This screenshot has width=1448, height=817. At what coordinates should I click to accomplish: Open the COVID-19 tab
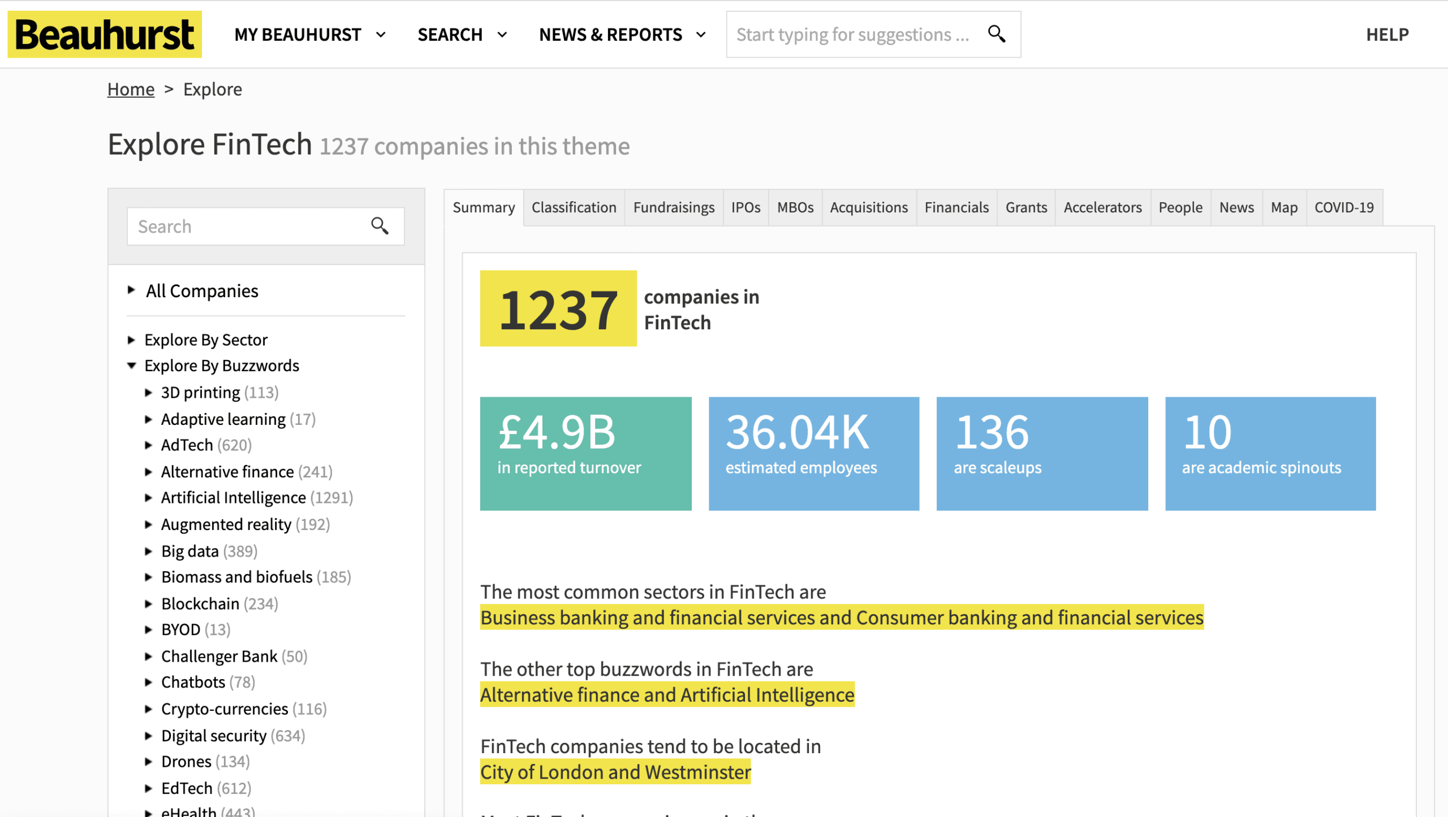click(1344, 207)
